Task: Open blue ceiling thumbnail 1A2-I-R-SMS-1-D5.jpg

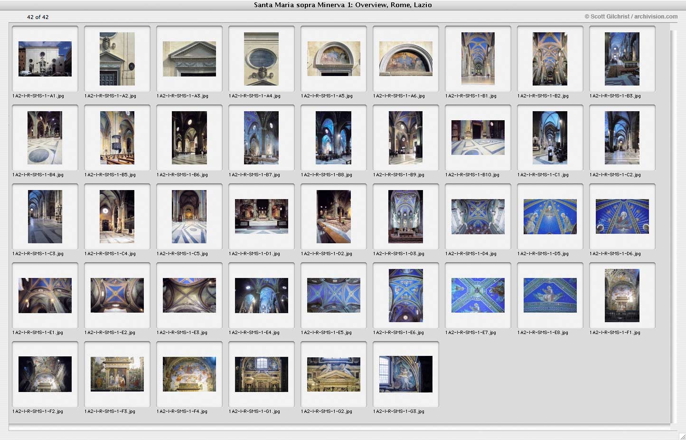Action: click(550, 217)
